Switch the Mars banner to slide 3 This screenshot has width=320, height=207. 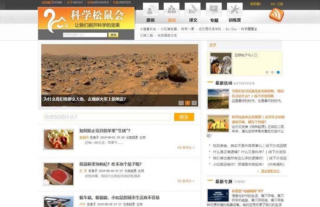pyautogui.click(x=194, y=103)
